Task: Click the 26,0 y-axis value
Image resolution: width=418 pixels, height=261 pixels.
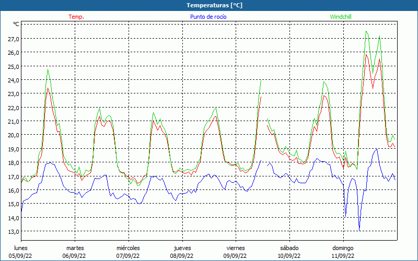Action: click(14, 53)
